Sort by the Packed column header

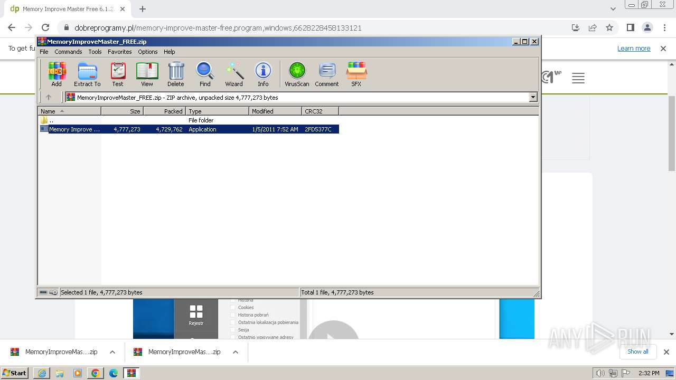(164, 111)
